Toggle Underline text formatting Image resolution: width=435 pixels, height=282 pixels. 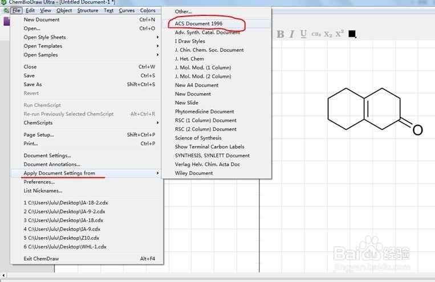303,34
